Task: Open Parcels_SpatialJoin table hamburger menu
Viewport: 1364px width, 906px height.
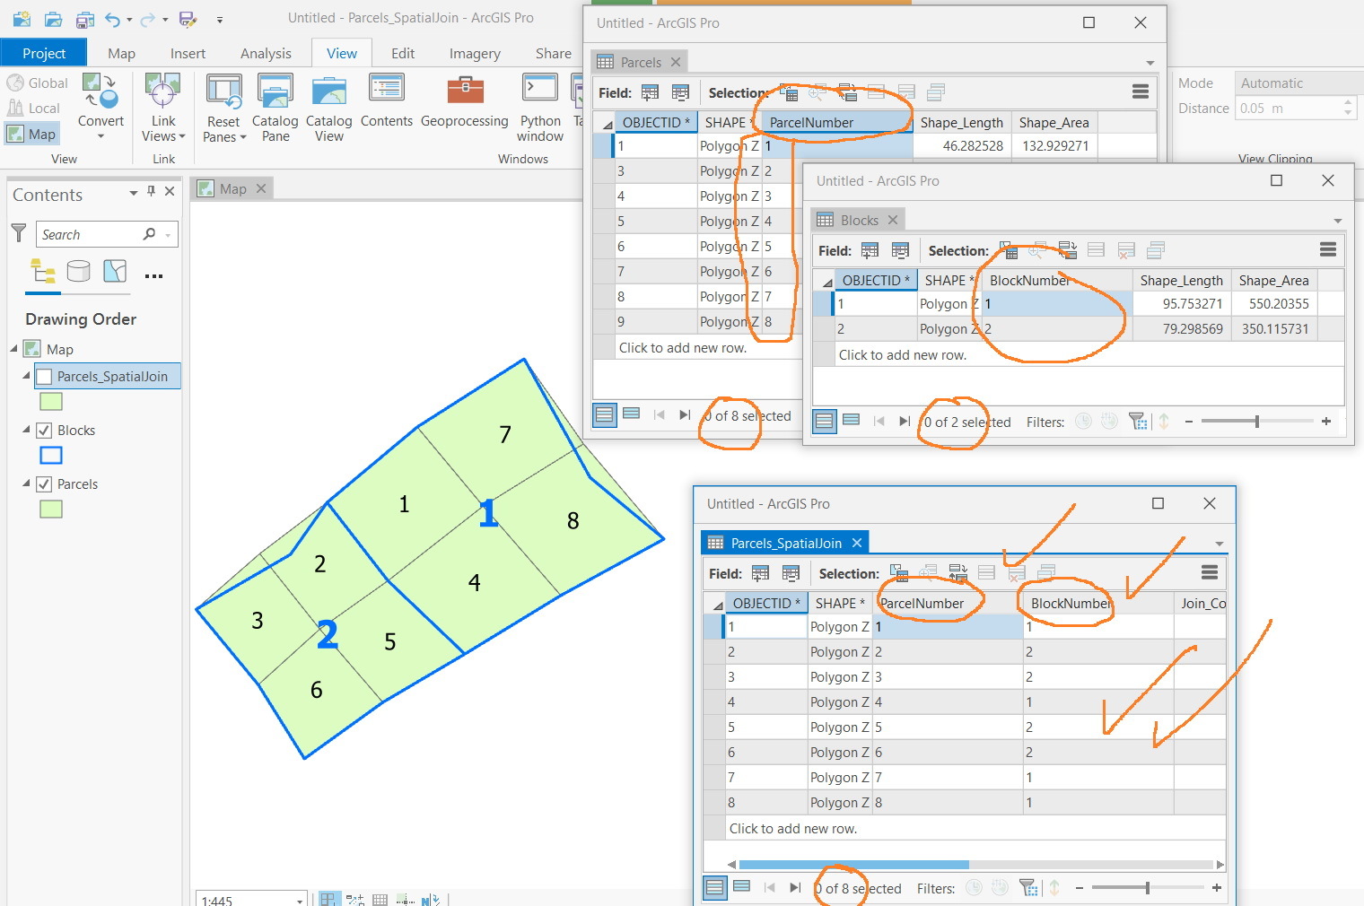Action: point(1209,572)
